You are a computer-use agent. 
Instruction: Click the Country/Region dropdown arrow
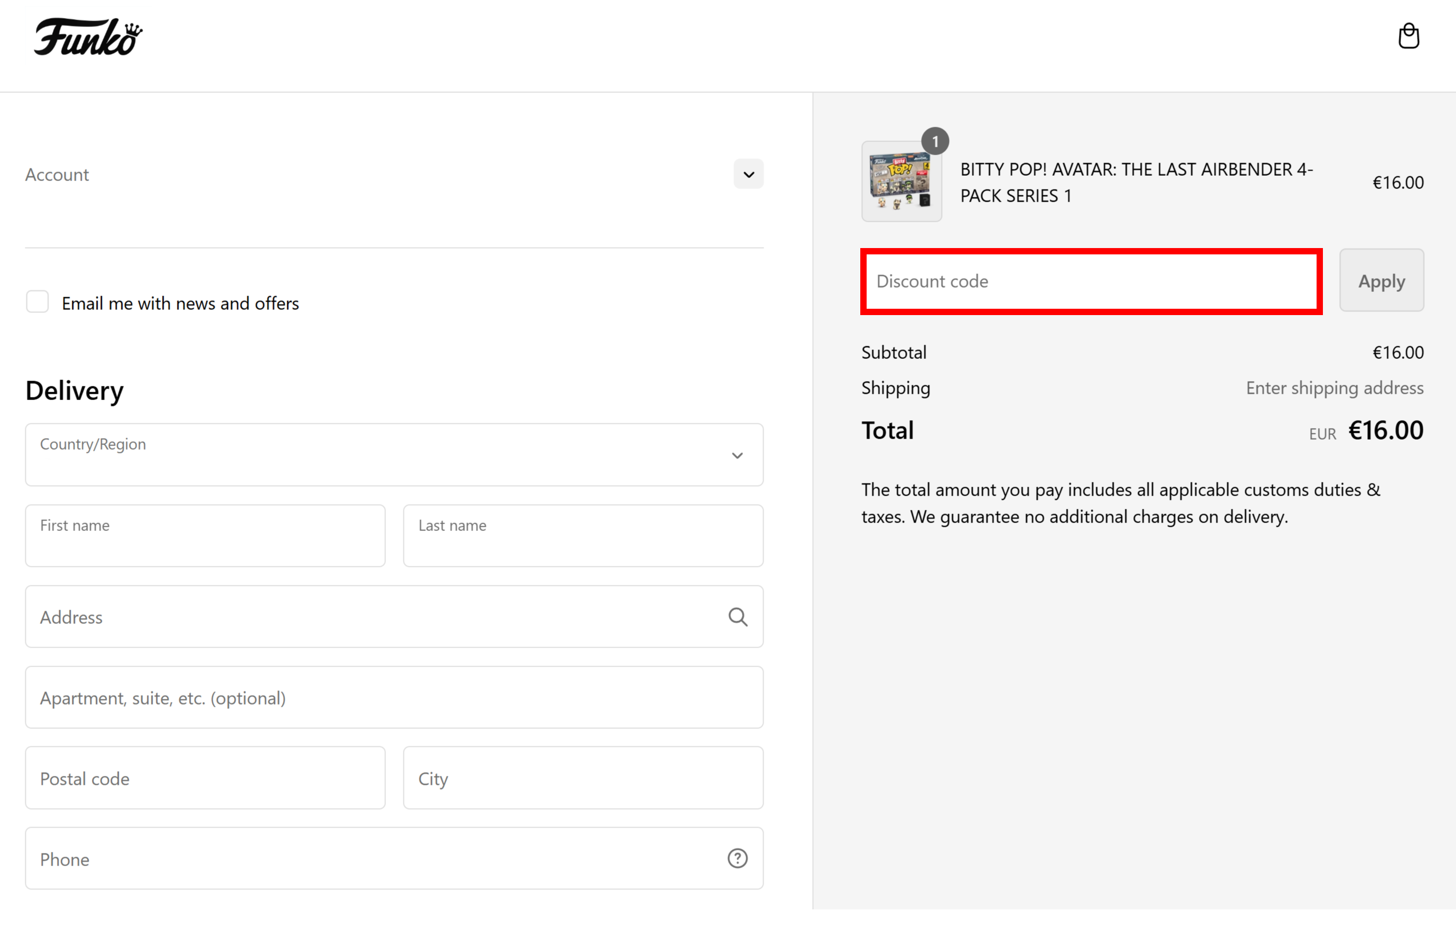737,455
